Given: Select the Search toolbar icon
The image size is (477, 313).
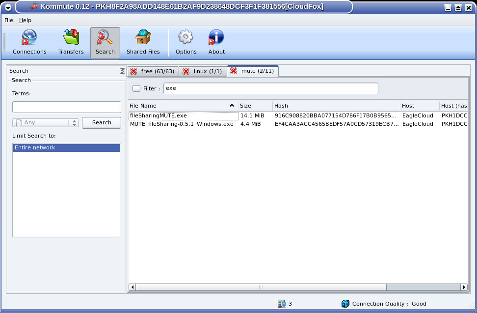Looking at the screenshot, I should [x=105, y=42].
